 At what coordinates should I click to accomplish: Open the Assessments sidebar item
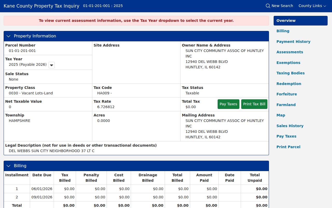[290, 52]
